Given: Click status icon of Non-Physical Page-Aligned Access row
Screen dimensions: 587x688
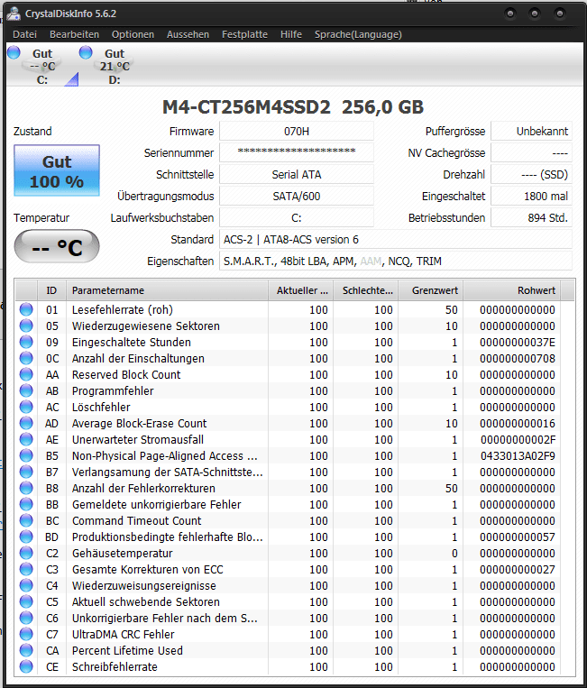Looking at the screenshot, I should [26, 455].
